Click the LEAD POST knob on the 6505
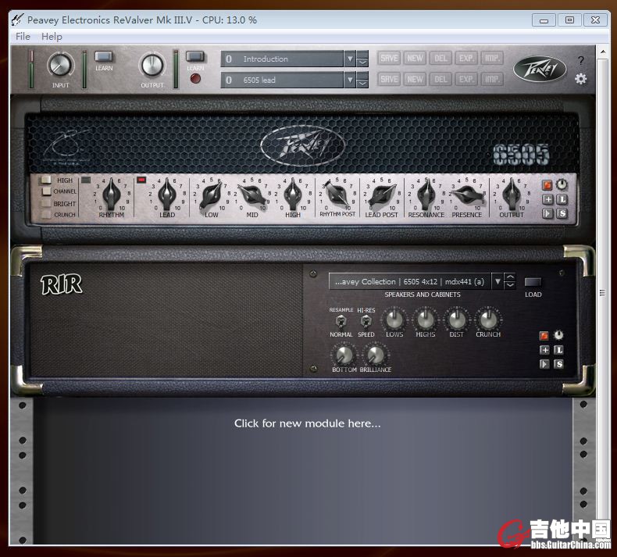Image resolution: width=617 pixels, height=557 pixels. 381,195
